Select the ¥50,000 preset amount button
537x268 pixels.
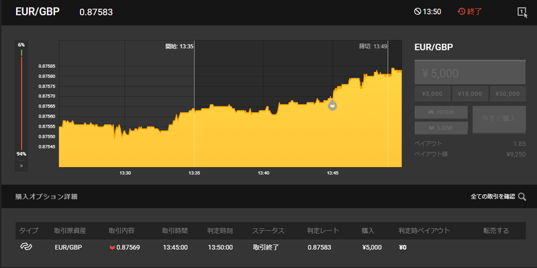(508, 94)
